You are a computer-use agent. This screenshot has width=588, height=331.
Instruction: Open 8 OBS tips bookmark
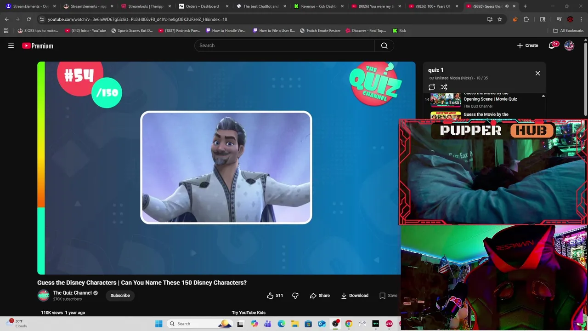pos(38,31)
